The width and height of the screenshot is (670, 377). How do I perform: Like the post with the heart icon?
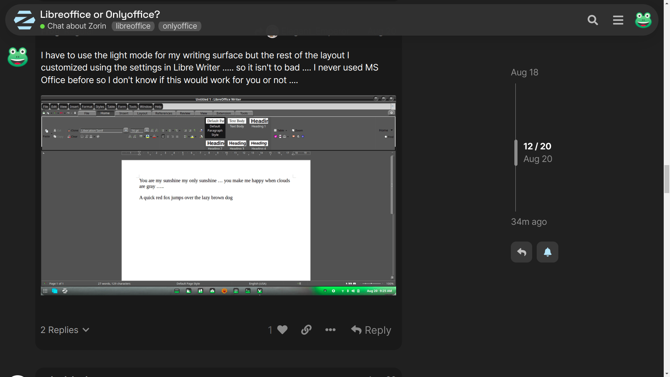pyautogui.click(x=282, y=330)
